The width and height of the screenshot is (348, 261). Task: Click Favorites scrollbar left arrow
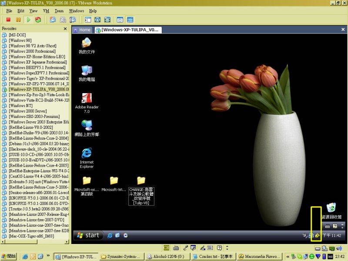pyautogui.click(x=3, y=242)
